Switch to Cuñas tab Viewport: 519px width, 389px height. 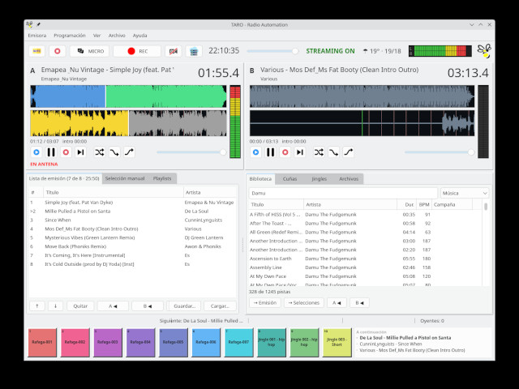click(x=290, y=179)
